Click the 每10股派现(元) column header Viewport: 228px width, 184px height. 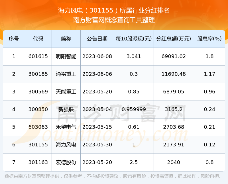(x=134, y=39)
